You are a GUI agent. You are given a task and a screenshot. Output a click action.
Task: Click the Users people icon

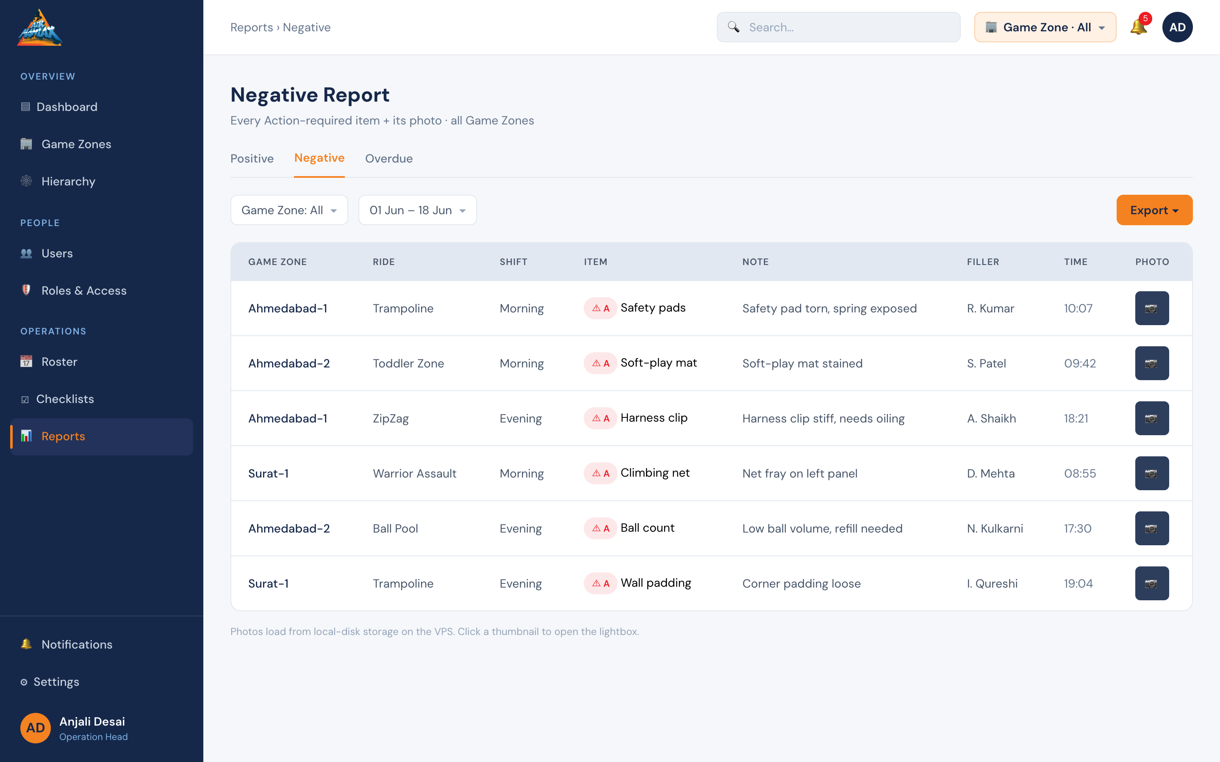pos(26,254)
